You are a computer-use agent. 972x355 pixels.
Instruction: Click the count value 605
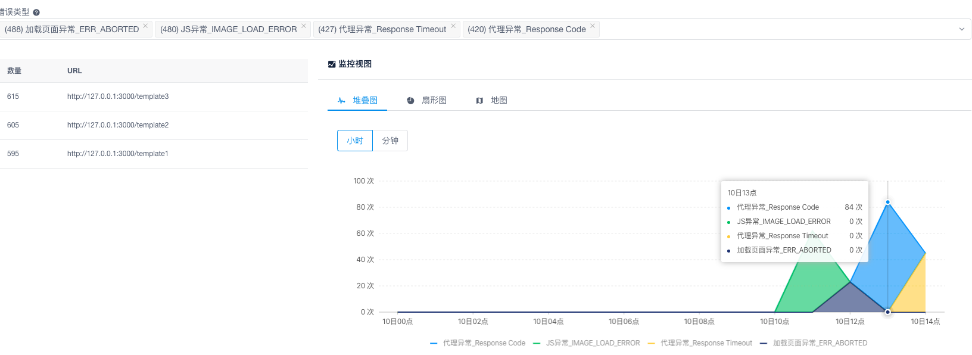tap(13, 125)
